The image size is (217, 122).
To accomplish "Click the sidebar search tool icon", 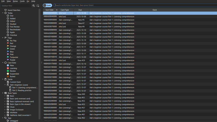I will 34,6.
